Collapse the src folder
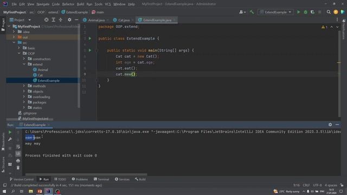This screenshot has width=347, height=195. click(14, 42)
